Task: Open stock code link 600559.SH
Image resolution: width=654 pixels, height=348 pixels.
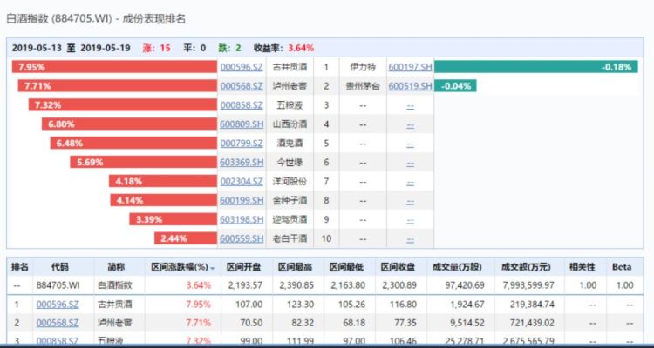Action: [x=242, y=238]
